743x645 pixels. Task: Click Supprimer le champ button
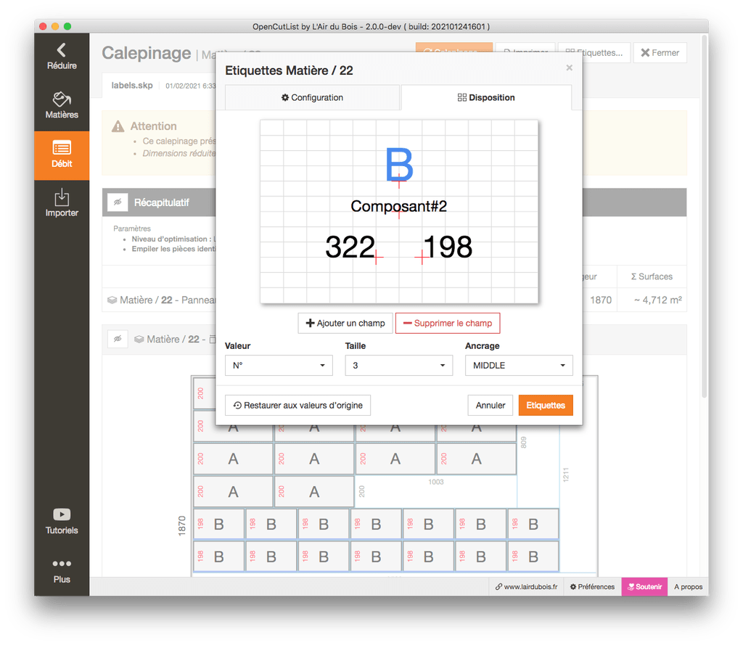pos(447,323)
